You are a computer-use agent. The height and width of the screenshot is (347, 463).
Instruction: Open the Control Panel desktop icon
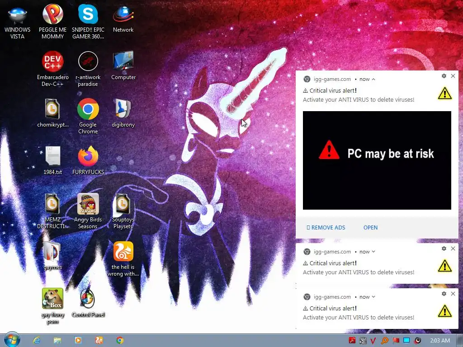pos(88,303)
